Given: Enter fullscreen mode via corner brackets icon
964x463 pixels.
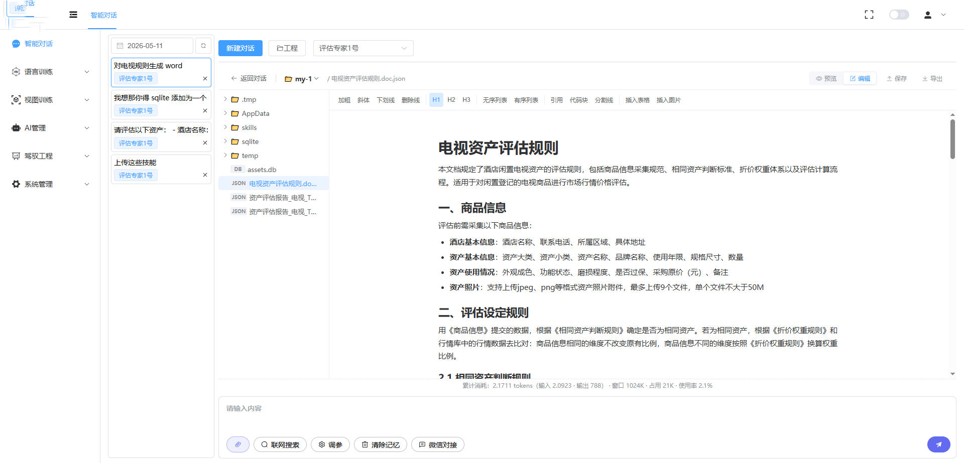Looking at the screenshot, I should point(869,15).
